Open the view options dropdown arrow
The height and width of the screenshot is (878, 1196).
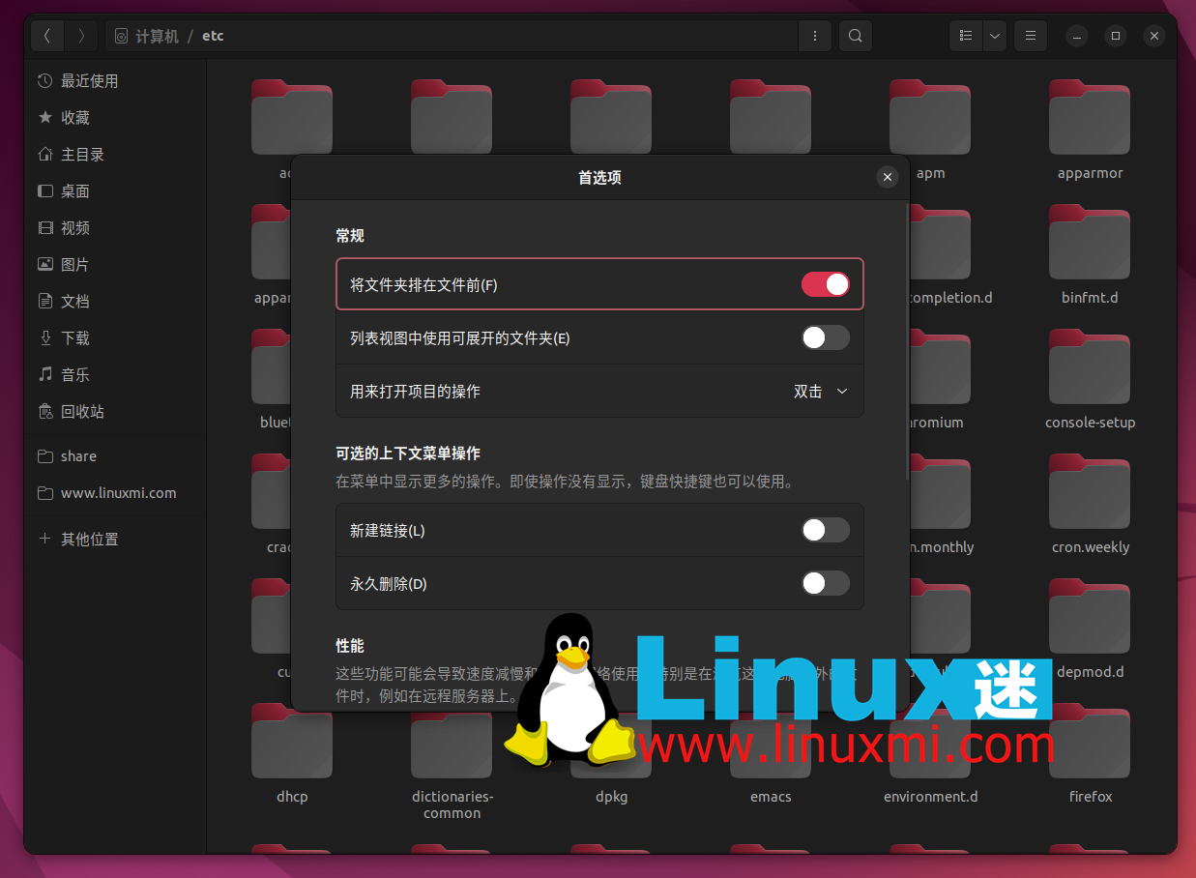(995, 36)
